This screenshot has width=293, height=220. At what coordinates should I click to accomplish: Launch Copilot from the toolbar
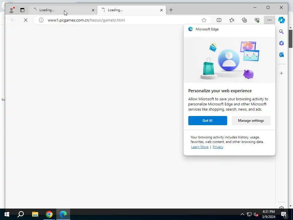point(282,20)
